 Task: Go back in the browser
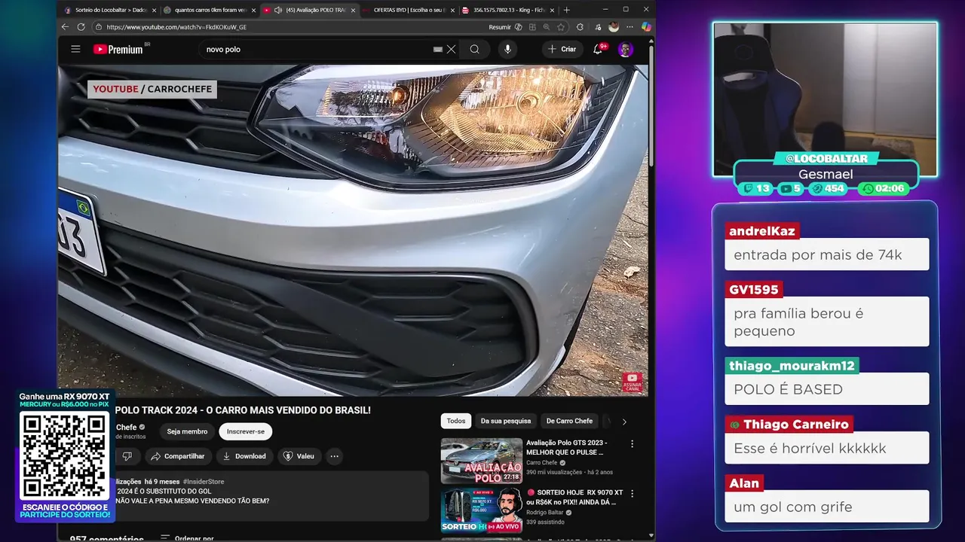(x=66, y=27)
